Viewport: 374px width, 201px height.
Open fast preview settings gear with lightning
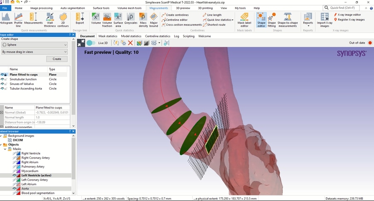[x=123, y=43]
